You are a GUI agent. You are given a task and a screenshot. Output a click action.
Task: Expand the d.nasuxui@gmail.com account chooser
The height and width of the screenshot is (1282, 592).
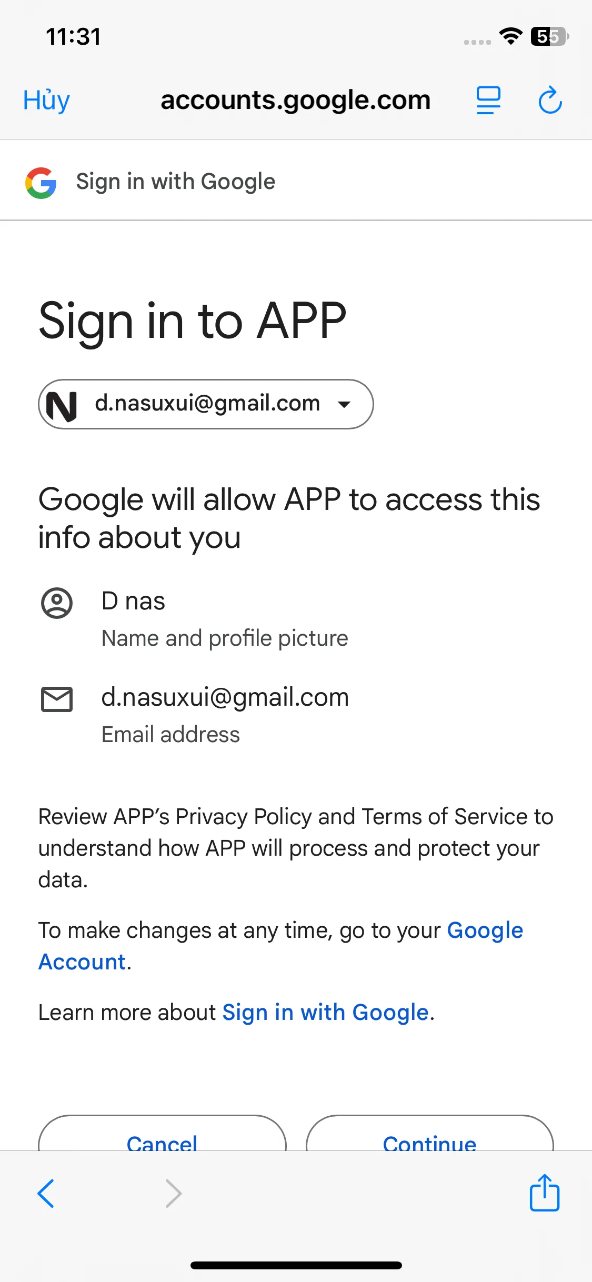click(206, 404)
